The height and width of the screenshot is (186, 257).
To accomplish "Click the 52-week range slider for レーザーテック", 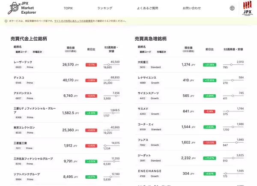I will click(111, 65).
